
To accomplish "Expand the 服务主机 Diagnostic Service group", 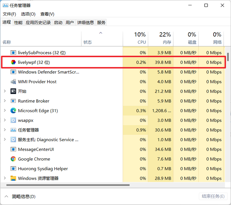I will click(5, 140).
